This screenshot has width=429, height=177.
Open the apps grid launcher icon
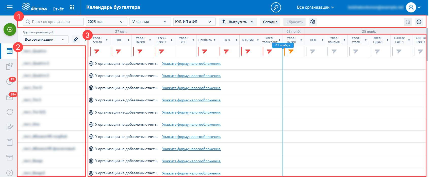(72, 7)
